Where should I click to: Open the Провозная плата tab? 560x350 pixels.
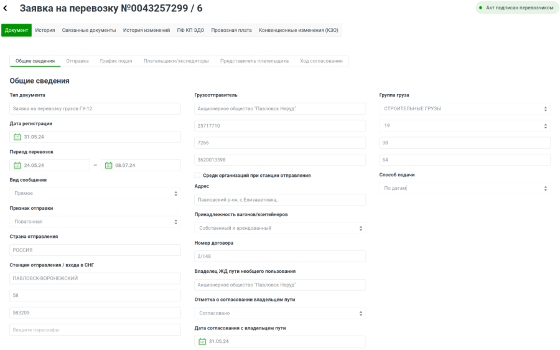pyautogui.click(x=231, y=30)
